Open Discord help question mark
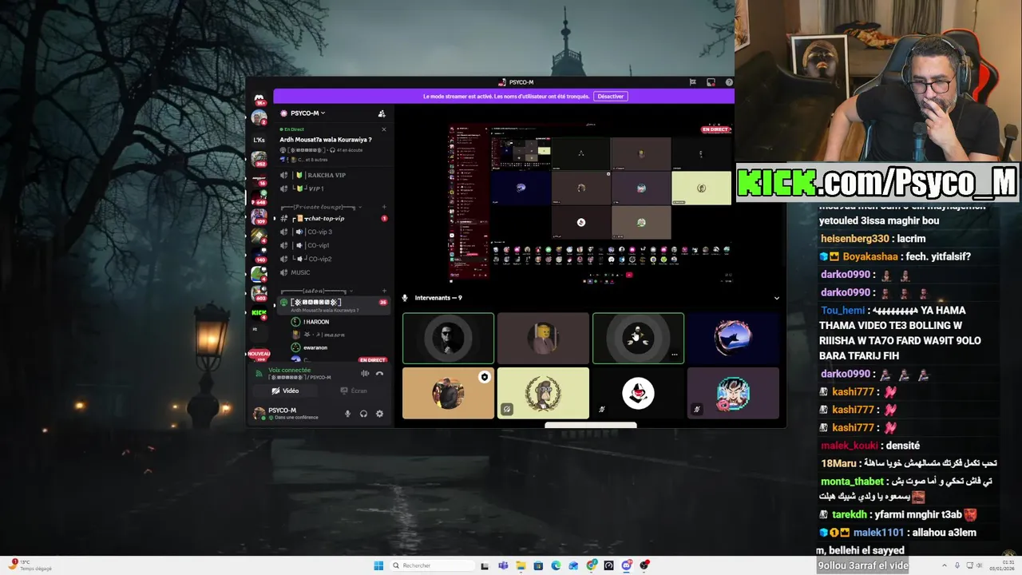The height and width of the screenshot is (575, 1022). pyautogui.click(x=729, y=82)
